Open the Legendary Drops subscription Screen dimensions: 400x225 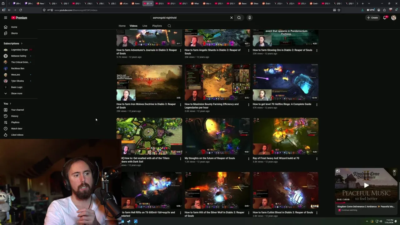(19, 50)
